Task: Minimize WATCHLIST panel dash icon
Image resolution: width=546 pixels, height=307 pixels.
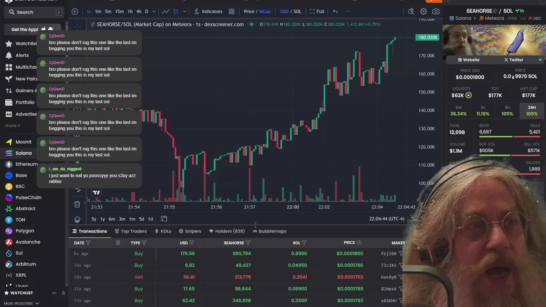Action: coord(54,293)
